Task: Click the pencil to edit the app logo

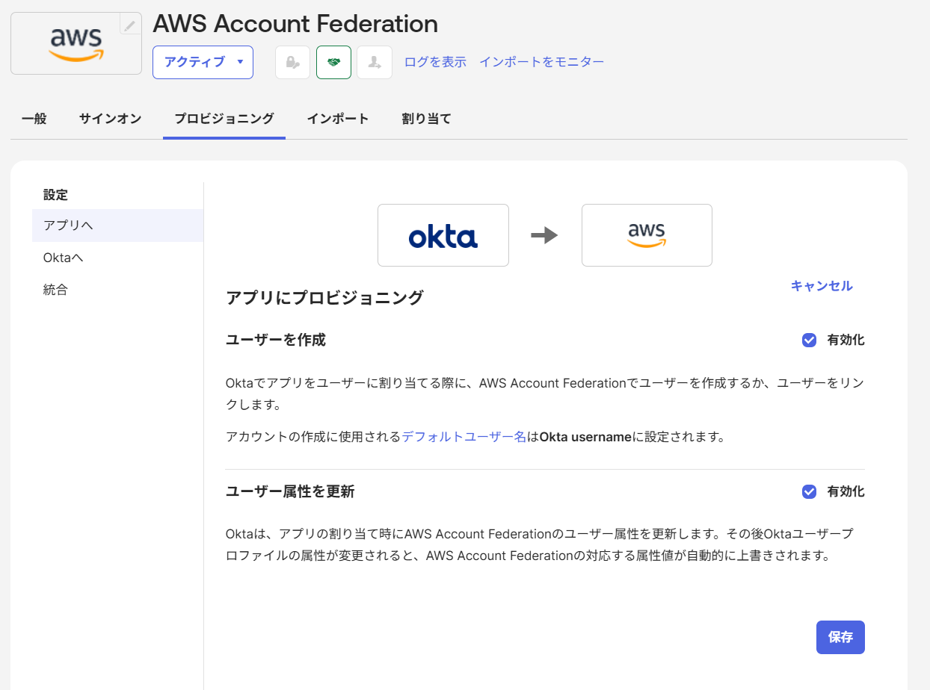Action: coord(130,24)
